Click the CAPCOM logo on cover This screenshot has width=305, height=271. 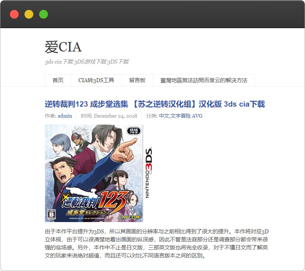[129, 217]
